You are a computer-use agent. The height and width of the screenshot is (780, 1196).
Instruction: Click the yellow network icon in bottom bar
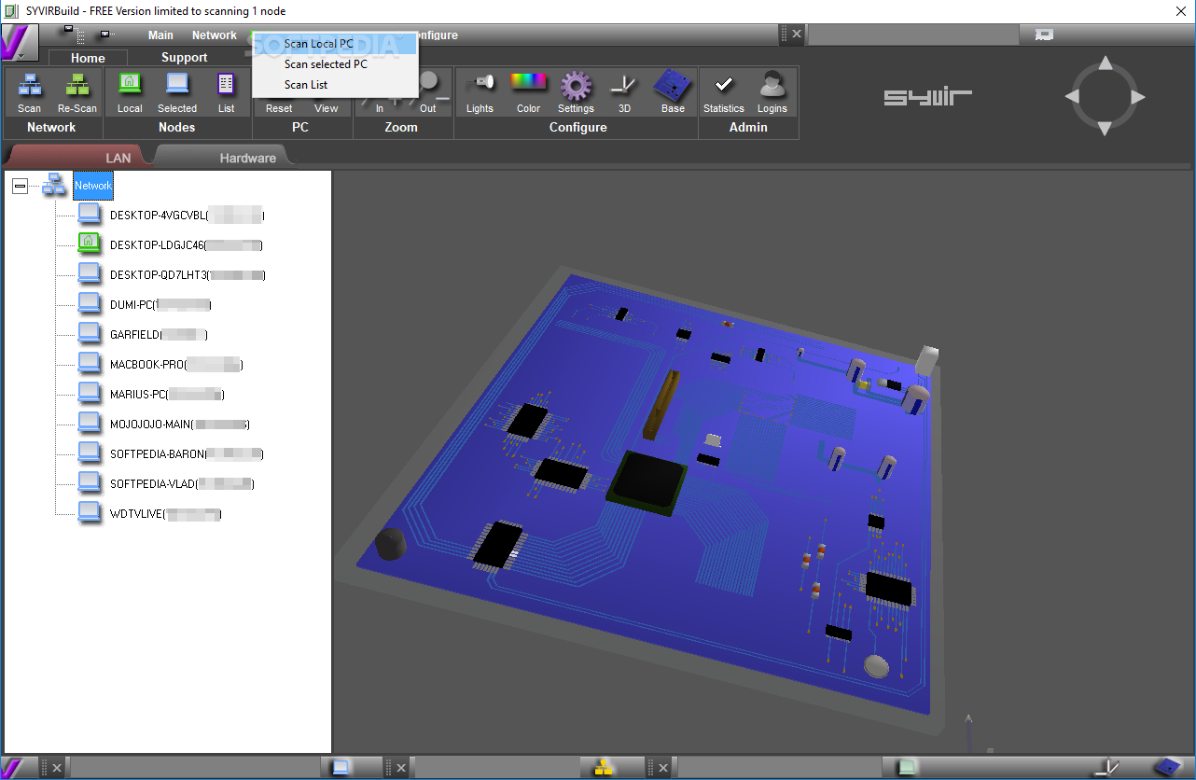click(604, 767)
